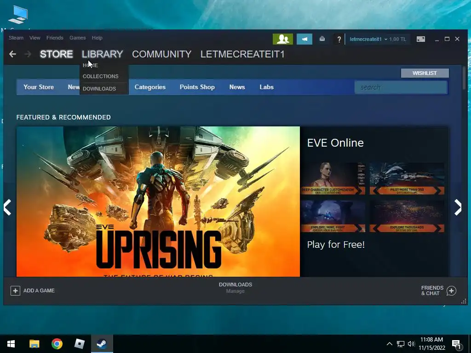Open the Windows Start menu
This screenshot has width=471, height=353.
coord(11,344)
